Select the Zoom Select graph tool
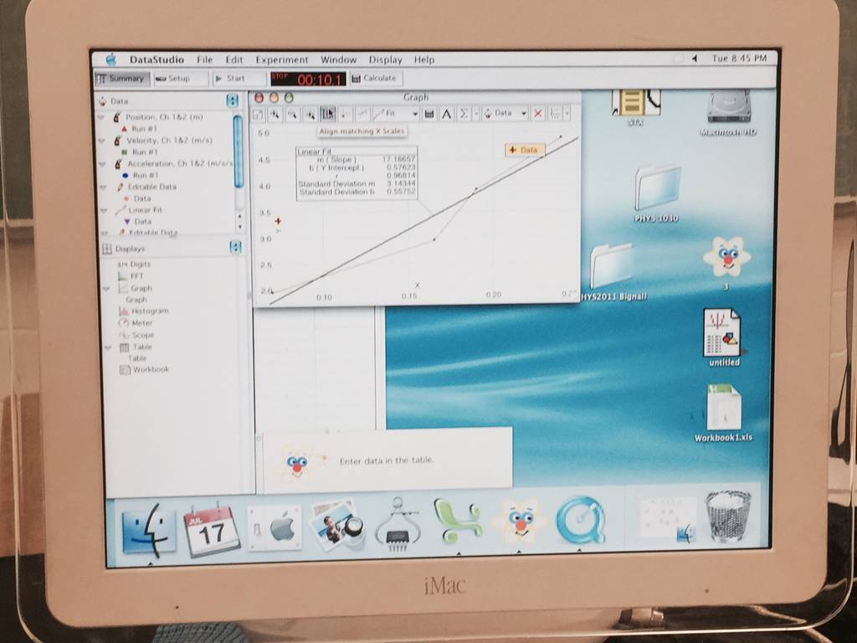This screenshot has height=643, width=857. click(x=310, y=114)
